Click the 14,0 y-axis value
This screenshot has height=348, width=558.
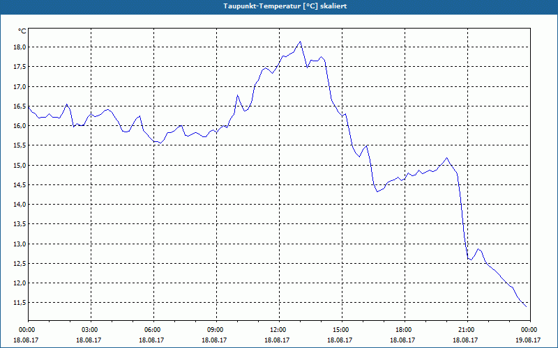point(21,204)
